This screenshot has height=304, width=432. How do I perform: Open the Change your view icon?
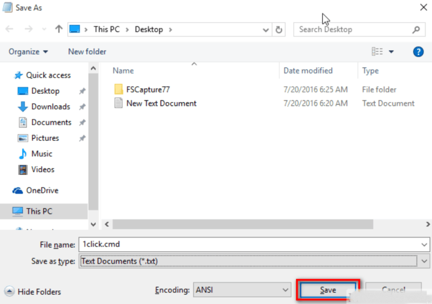[377, 52]
